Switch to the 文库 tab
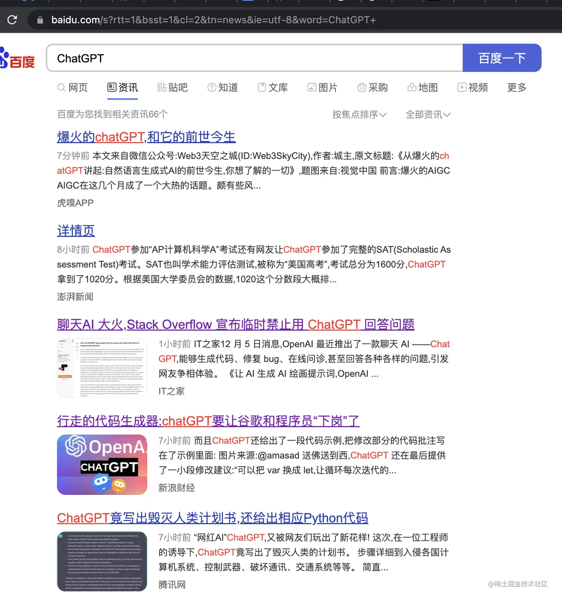This screenshot has width=562, height=602. [273, 87]
